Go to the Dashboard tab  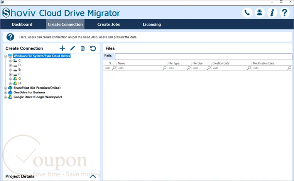22,24
